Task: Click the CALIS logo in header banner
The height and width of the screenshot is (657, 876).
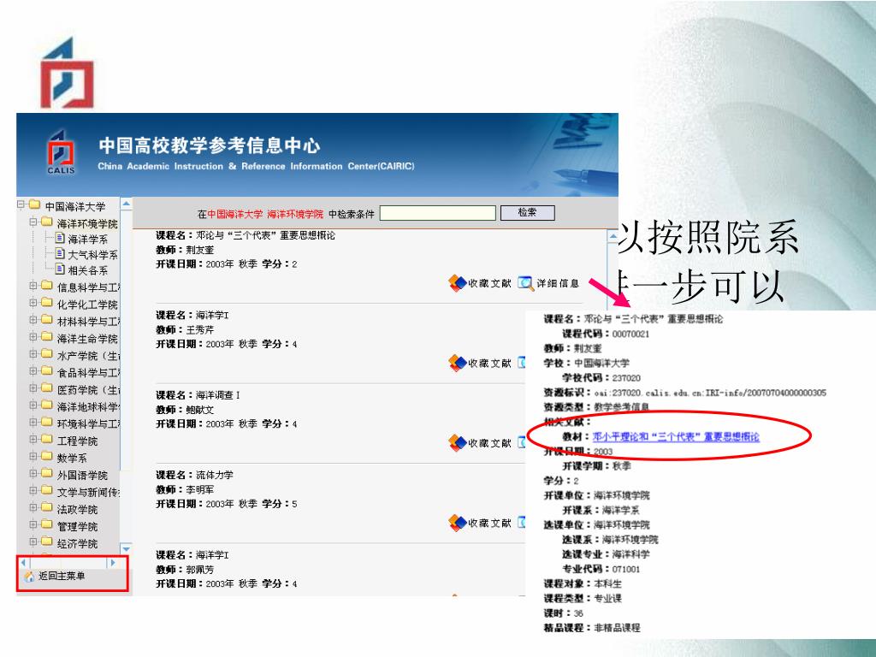Action: click(x=61, y=152)
